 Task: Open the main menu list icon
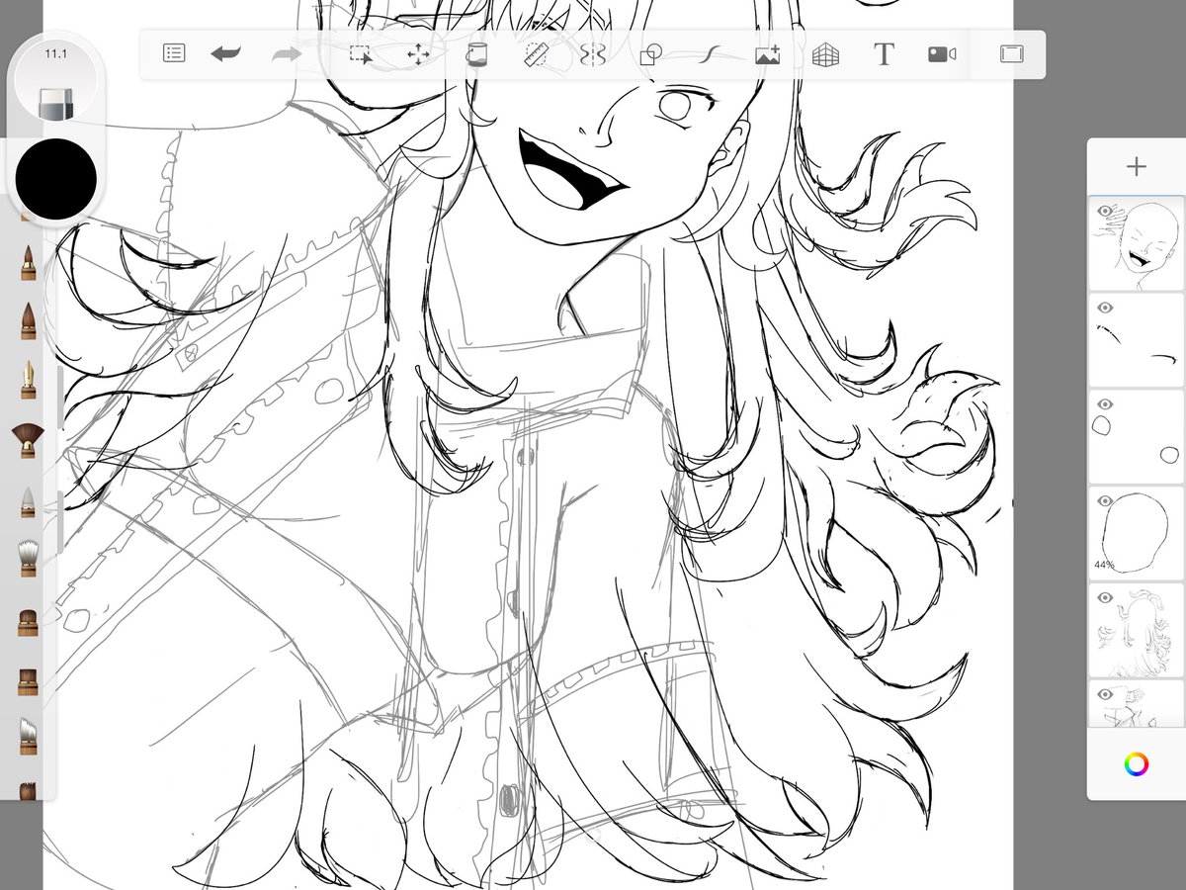click(x=174, y=54)
